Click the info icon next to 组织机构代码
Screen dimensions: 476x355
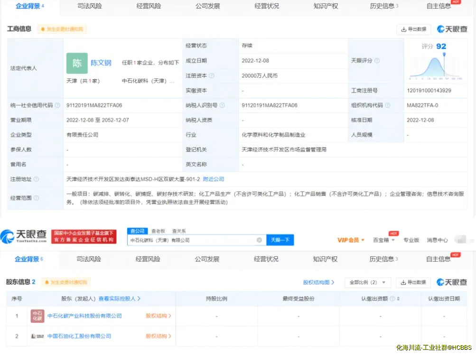(x=387, y=105)
